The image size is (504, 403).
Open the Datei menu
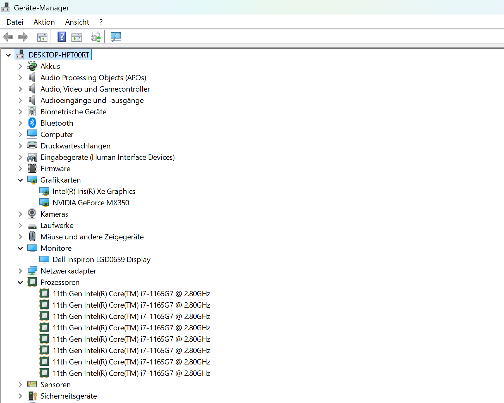15,22
